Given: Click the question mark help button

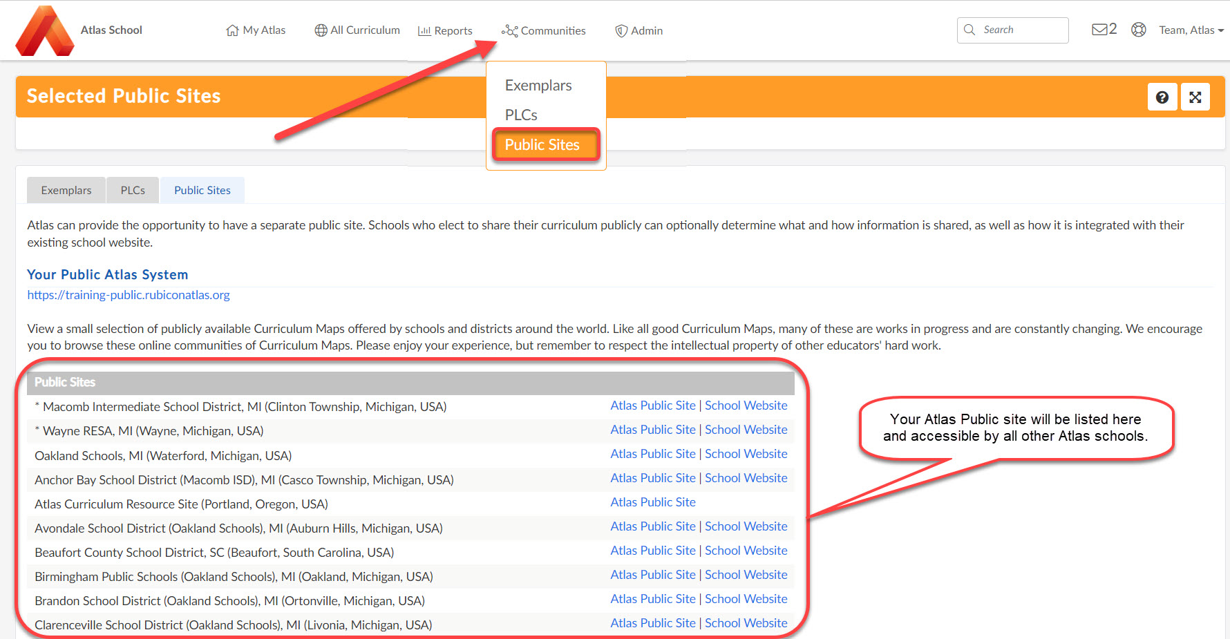Looking at the screenshot, I should (1162, 97).
